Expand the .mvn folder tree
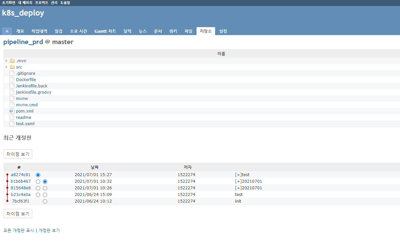 point(6,61)
